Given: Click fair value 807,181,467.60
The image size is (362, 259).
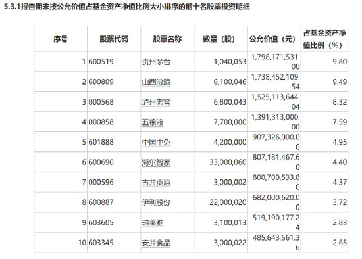Looking at the screenshot, I should (276, 162).
